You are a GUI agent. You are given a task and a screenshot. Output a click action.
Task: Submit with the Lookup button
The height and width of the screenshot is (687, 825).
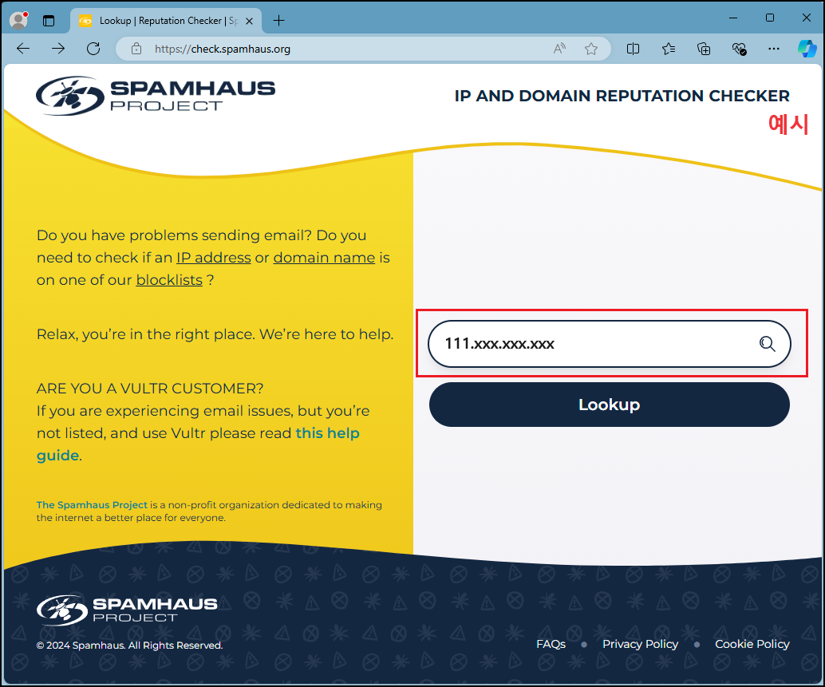click(x=610, y=405)
